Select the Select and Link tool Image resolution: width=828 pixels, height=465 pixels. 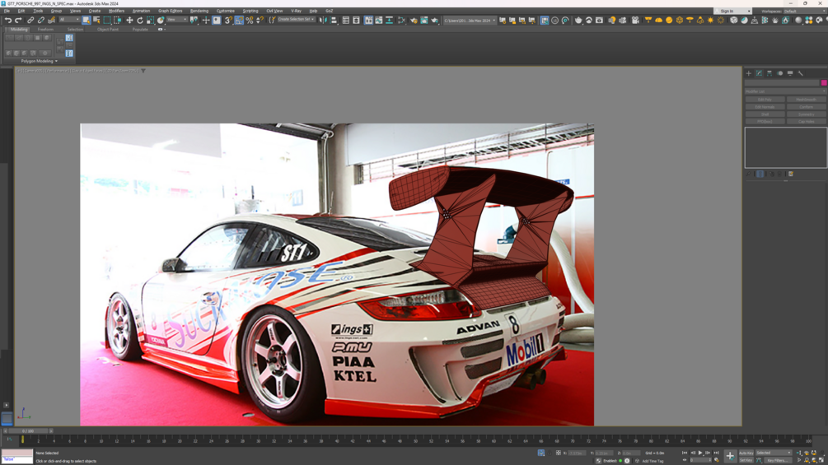pyautogui.click(x=30, y=20)
